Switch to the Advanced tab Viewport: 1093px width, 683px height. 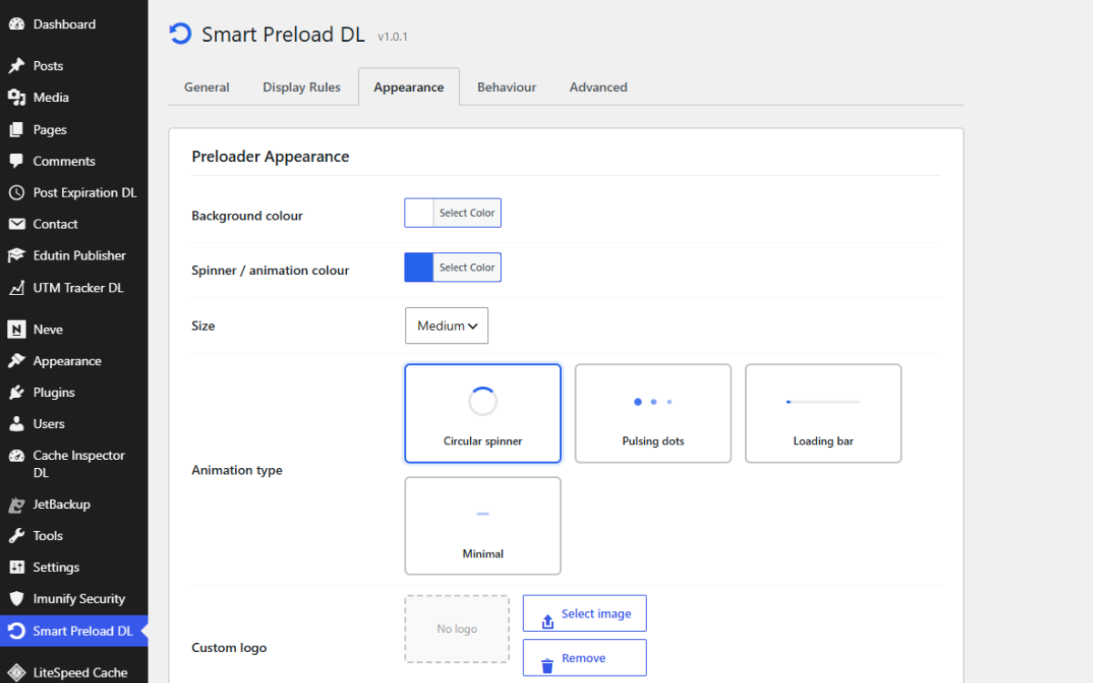click(598, 87)
